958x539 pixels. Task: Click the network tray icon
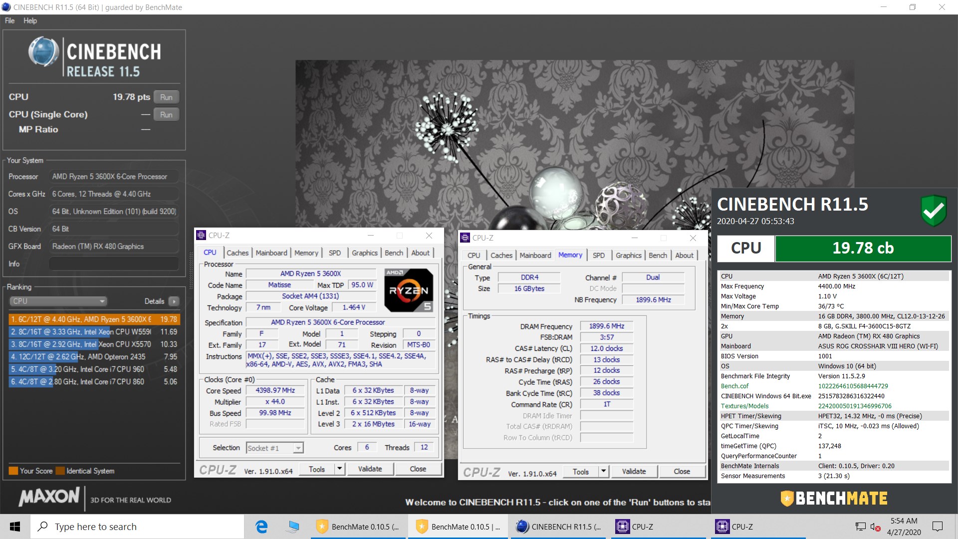click(x=860, y=527)
